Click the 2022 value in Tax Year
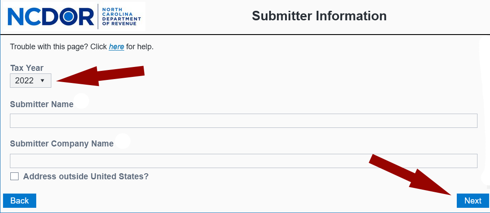 pyautogui.click(x=24, y=81)
